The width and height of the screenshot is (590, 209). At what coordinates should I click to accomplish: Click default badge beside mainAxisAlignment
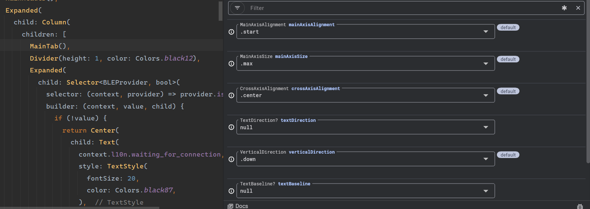pyautogui.click(x=508, y=27)
